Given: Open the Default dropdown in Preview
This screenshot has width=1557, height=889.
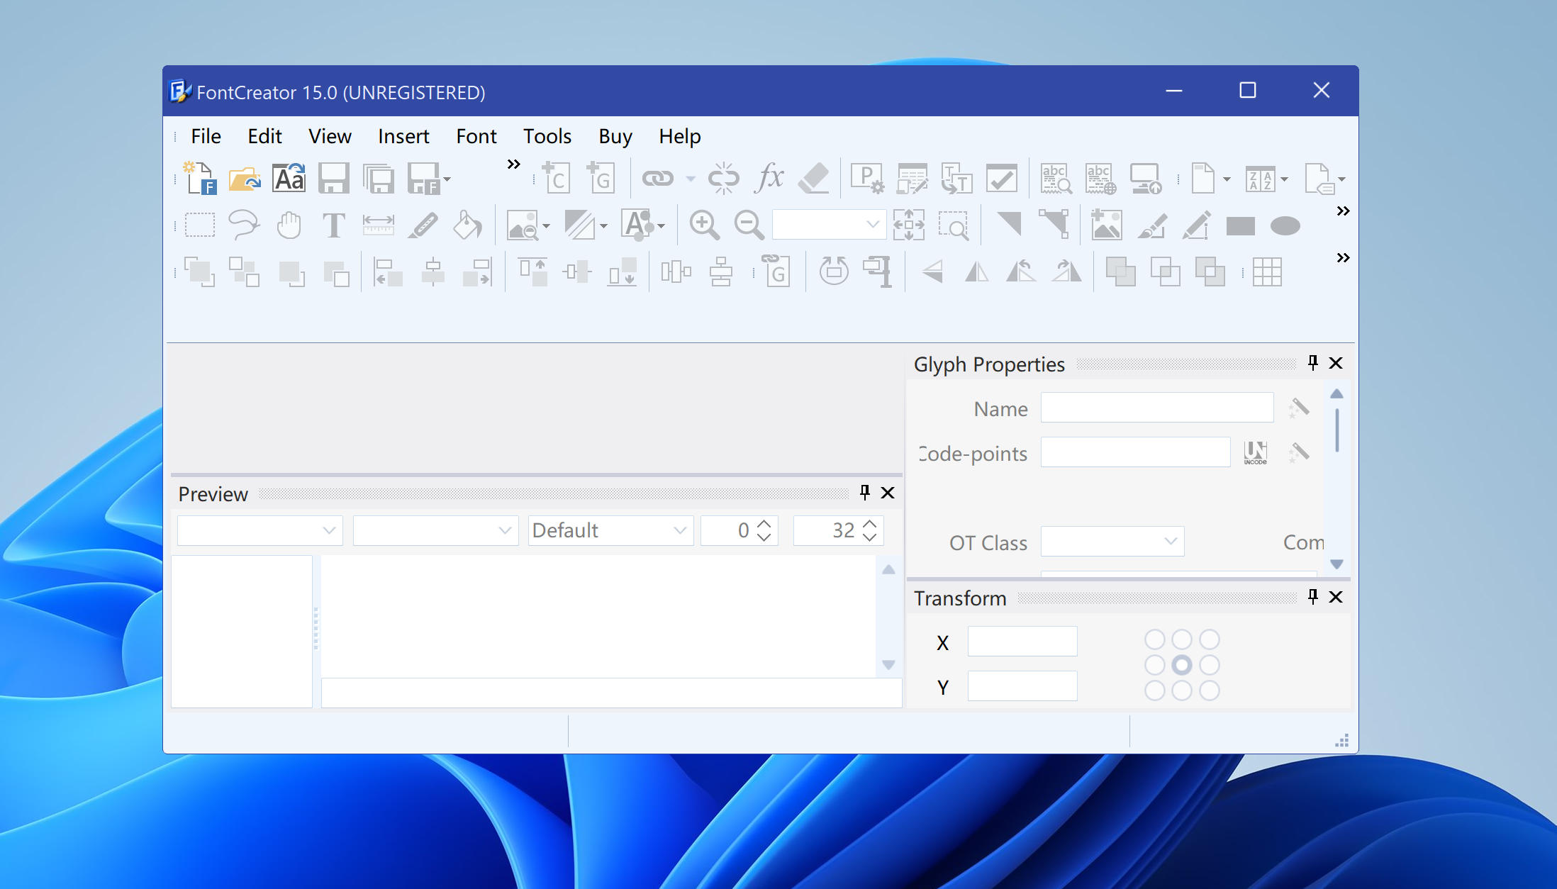Looking at the screenshot, I should [610, 530].
